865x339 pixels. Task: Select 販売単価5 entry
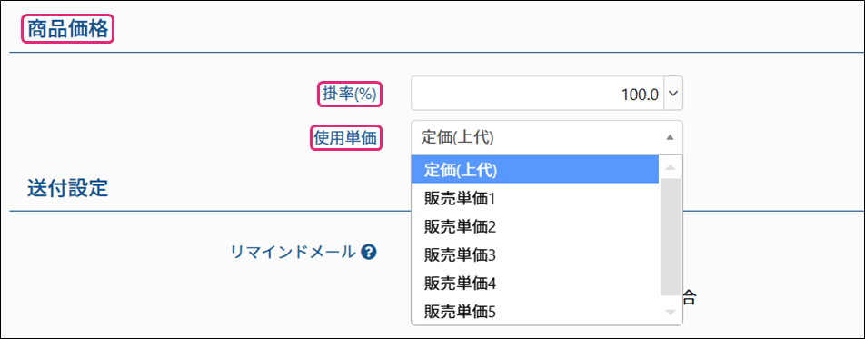pyautogui.click(x=535, y=312)
